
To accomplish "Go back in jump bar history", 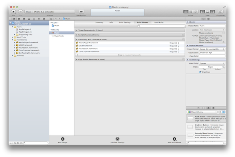I will (x=56, y=19).
